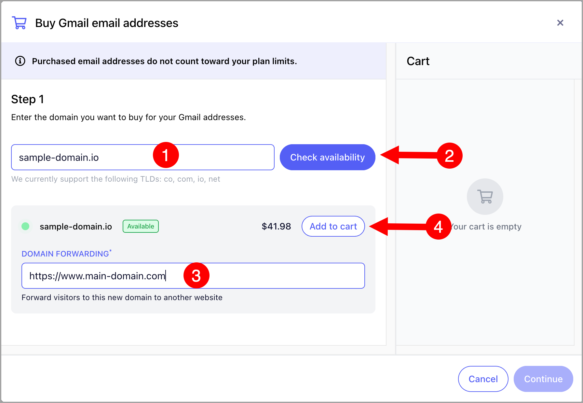This screenshot has width=583, height=403.
Task: Click the domain forwarding URL field
Action: (193, 276)
